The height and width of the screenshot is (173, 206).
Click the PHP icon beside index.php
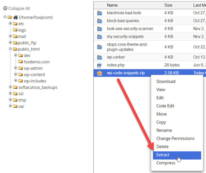(x=100, y=65)
